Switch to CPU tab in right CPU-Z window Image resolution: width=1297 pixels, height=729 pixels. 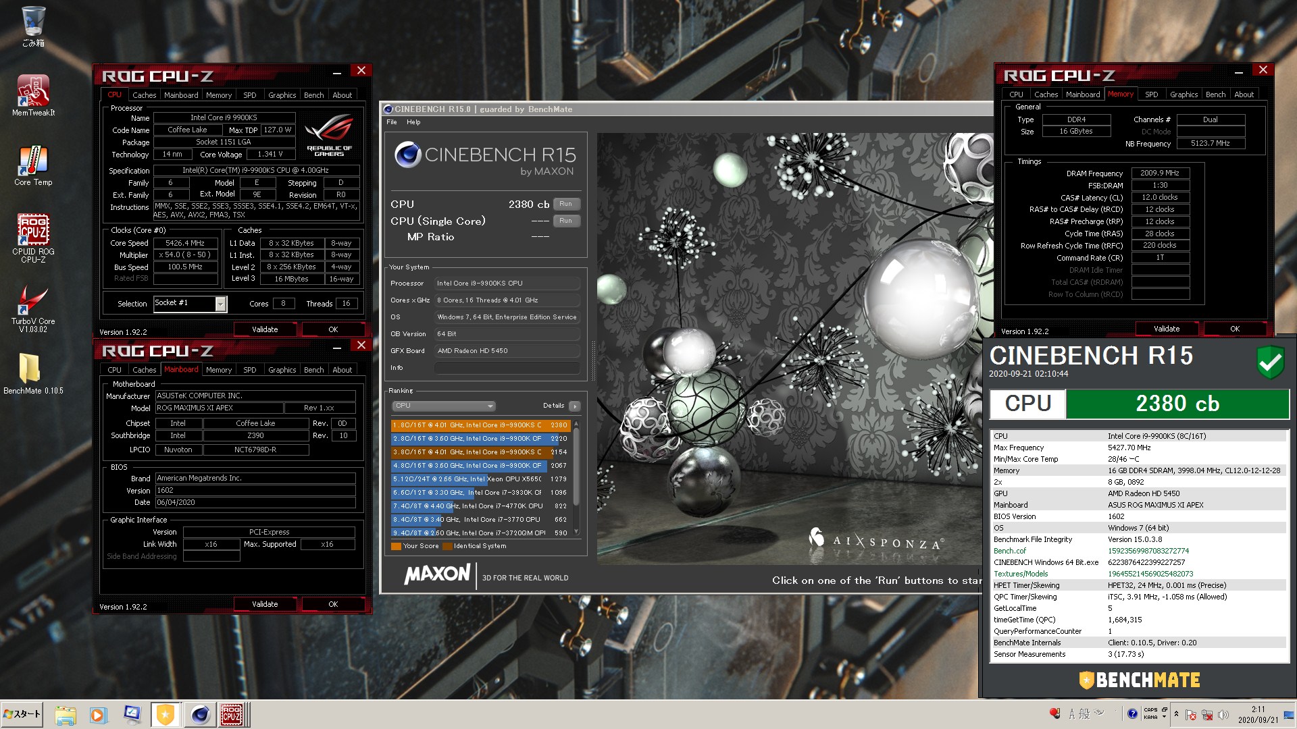click(1016, 94)
